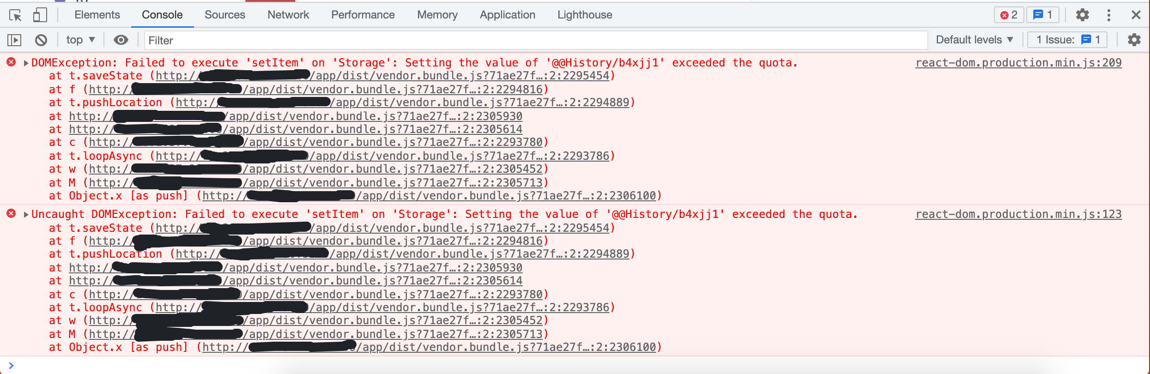1150x374 pixels.
Task: Open the Default levels filter dropdown
Action: 974,39
